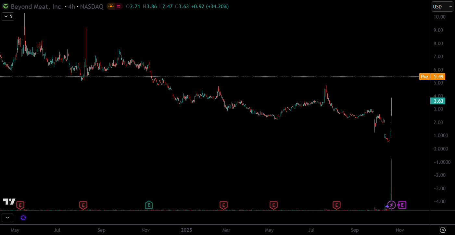Expand the collapsed indicators legend showing 5
This screenshot has height=235, width=455.
[x=8, y=17]
